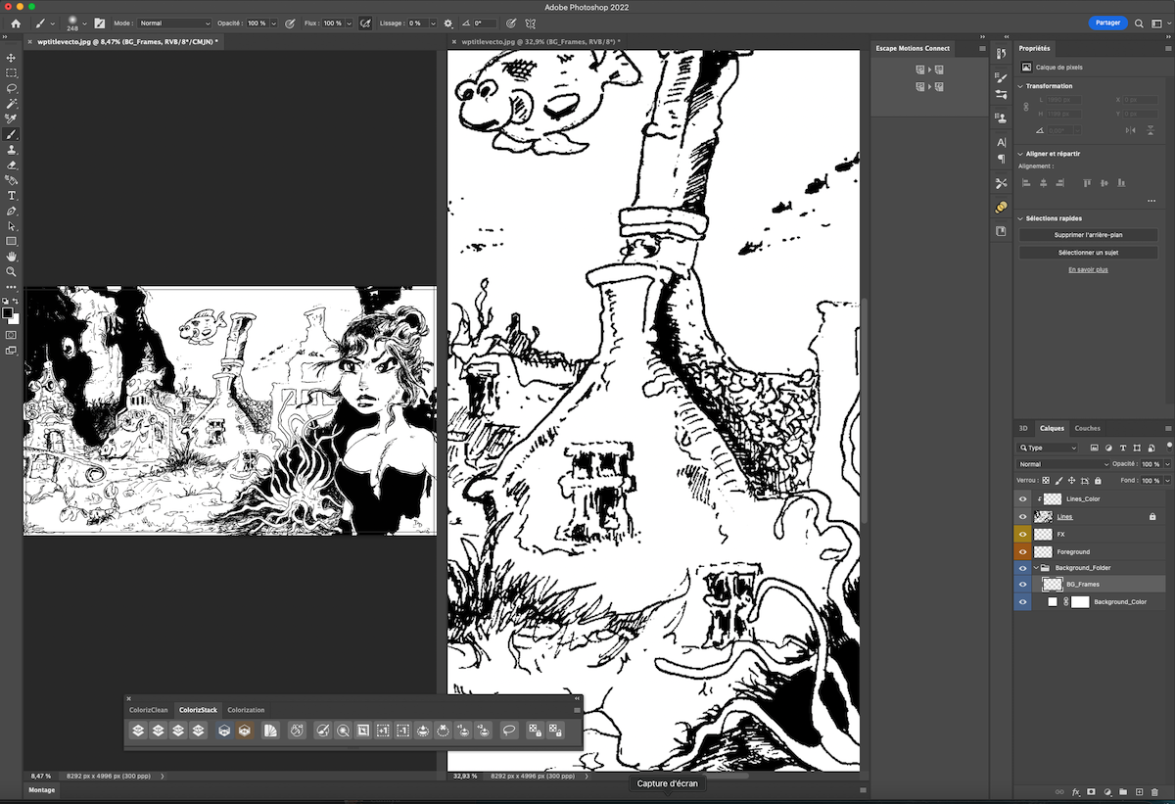Image resolution: width=1175 pixels, height=804 pixels.
Task: Hide the FX layer
Action: click(1023, 534)
